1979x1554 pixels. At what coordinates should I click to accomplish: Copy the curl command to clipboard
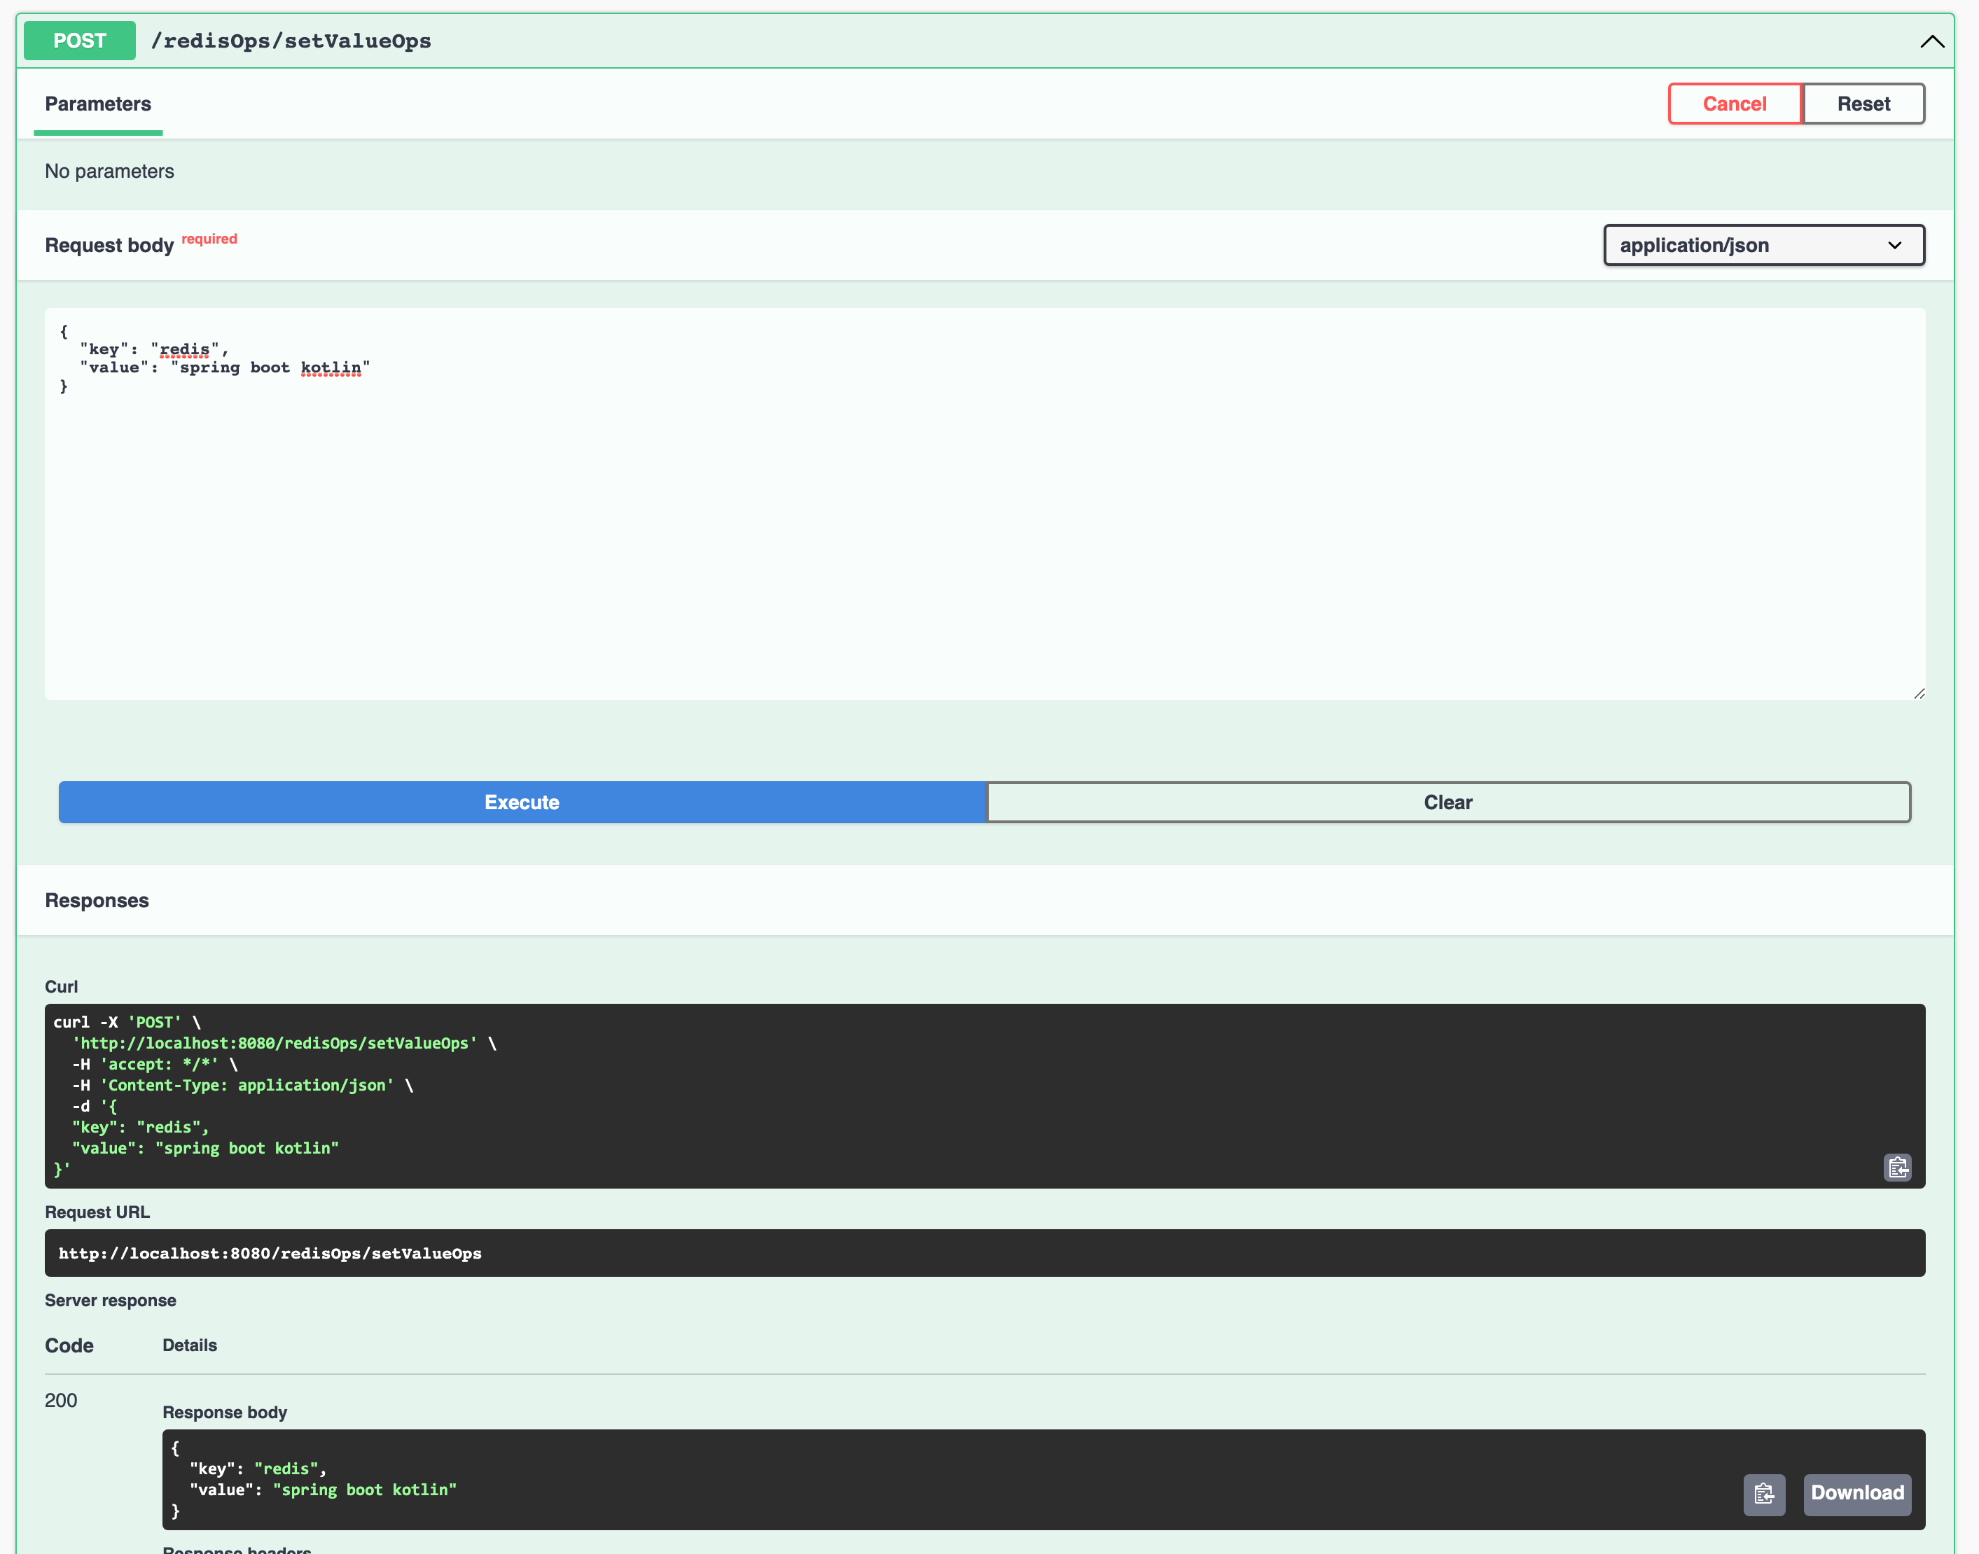point(1899,1168)
